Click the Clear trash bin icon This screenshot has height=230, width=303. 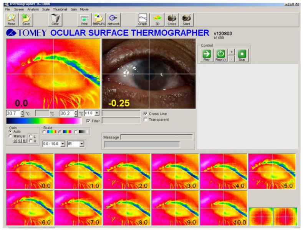(x=55, y=20)
